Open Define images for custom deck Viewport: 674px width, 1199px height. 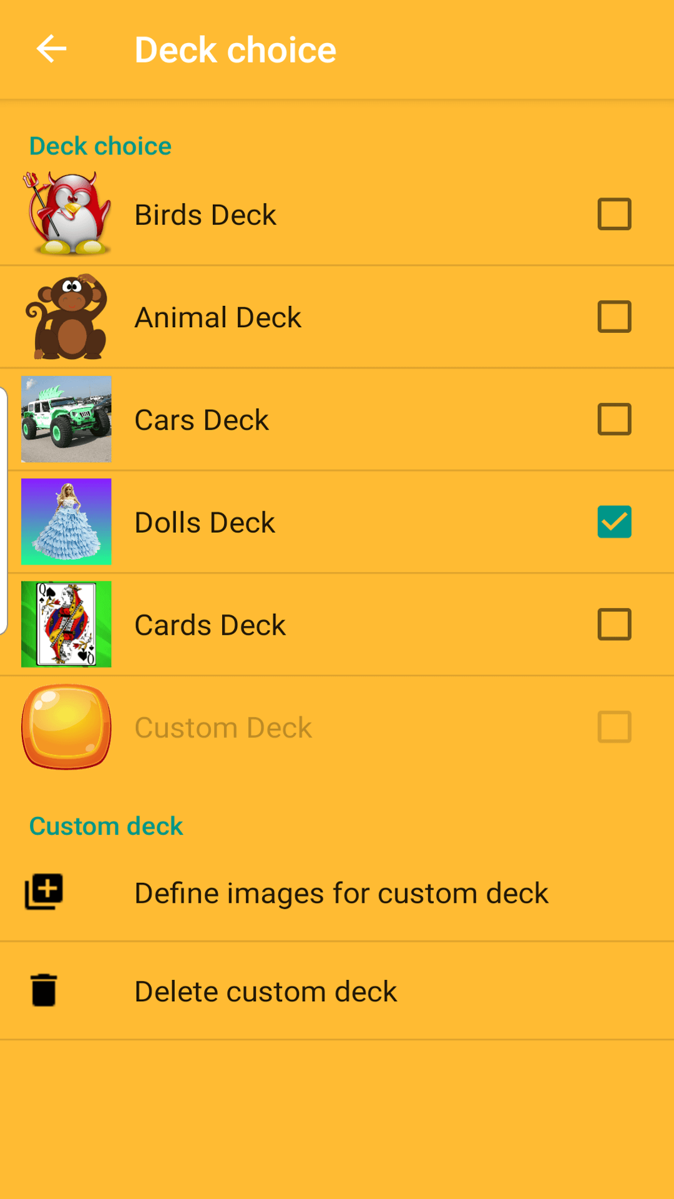(341, 893)
